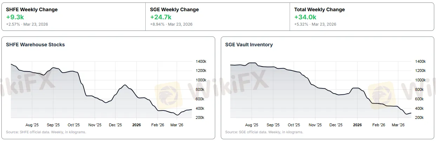
Task: Select the 2026 label on SHFE chart axis
Action: [136, 125]
